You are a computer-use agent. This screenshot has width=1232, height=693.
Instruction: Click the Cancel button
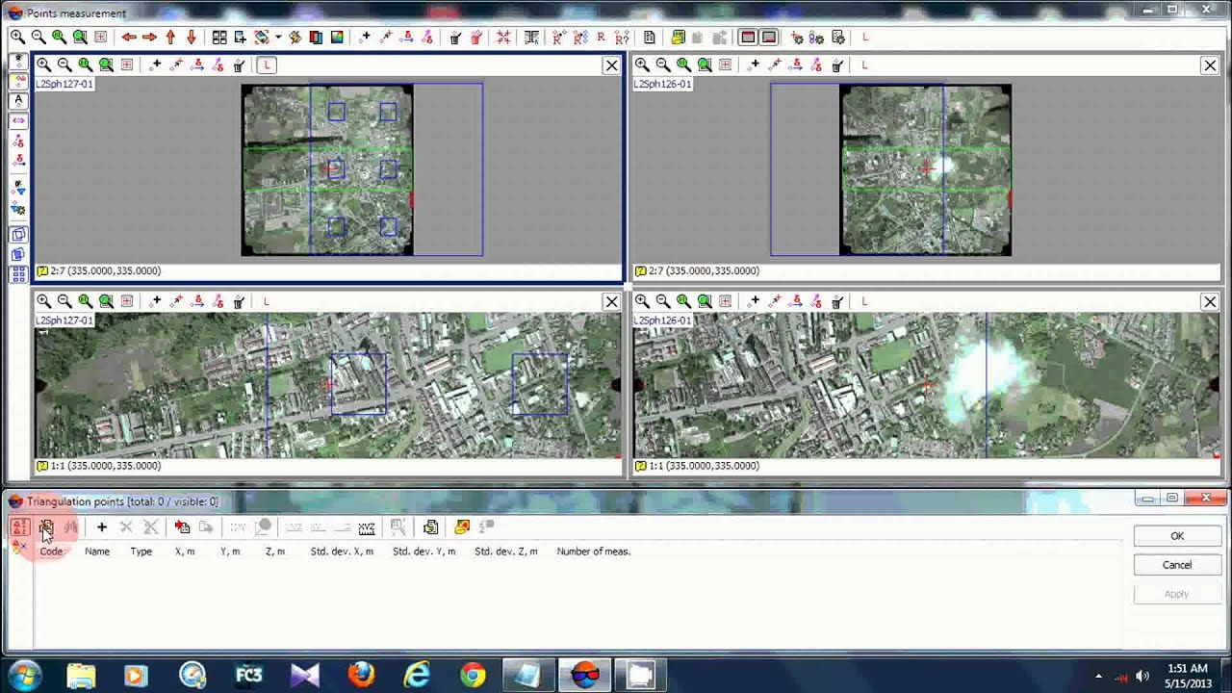(1177, 565)
